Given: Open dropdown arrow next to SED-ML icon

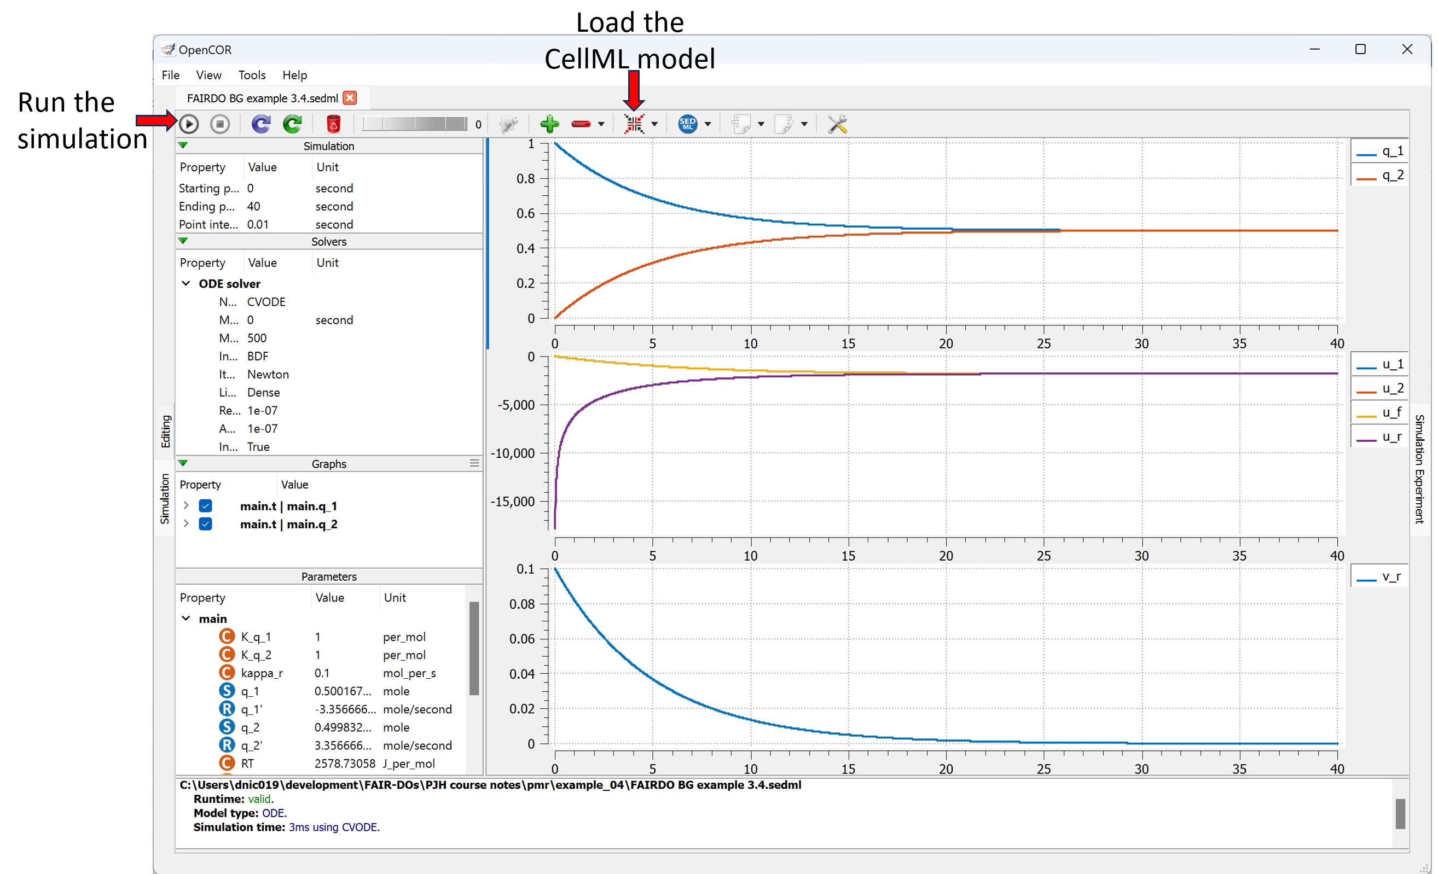Looking at the screenshot, I should (x=708, y=124).
